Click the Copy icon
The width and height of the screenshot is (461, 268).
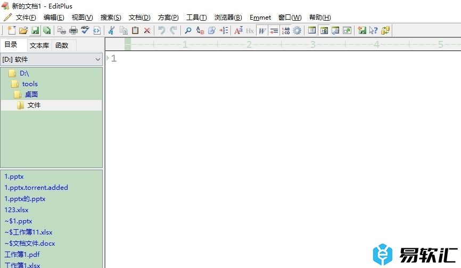(x=124, y=30)
